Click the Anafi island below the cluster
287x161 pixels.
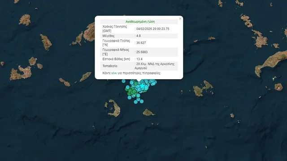point(148,112)
